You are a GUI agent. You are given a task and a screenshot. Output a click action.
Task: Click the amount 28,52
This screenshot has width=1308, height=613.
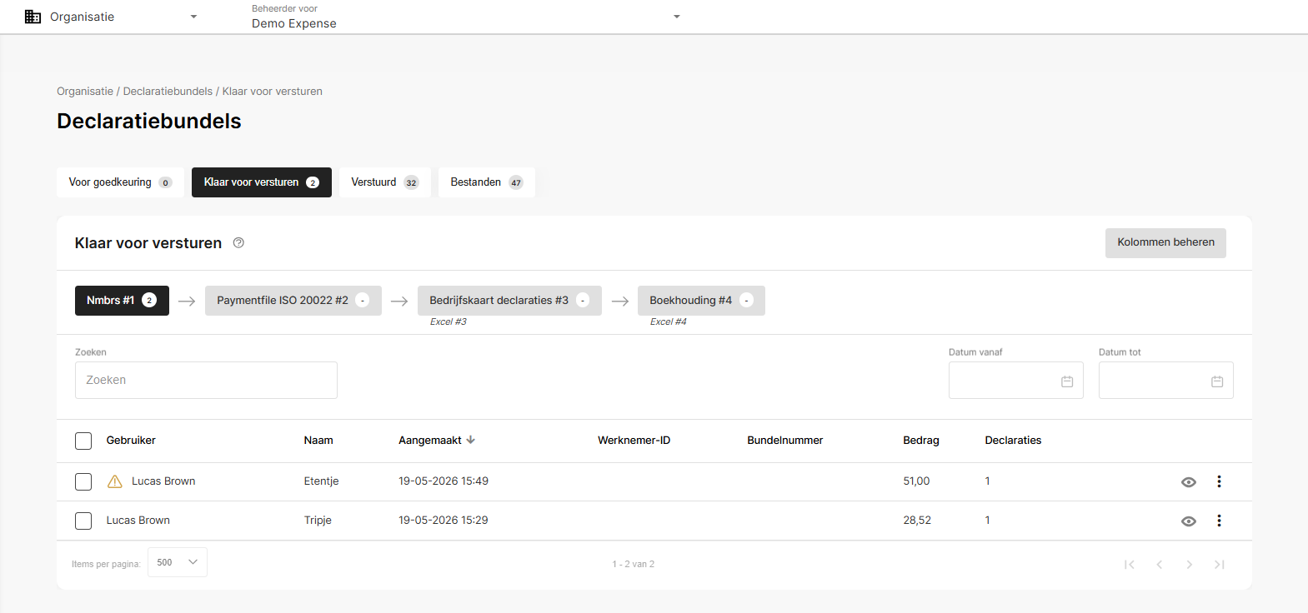917,521
